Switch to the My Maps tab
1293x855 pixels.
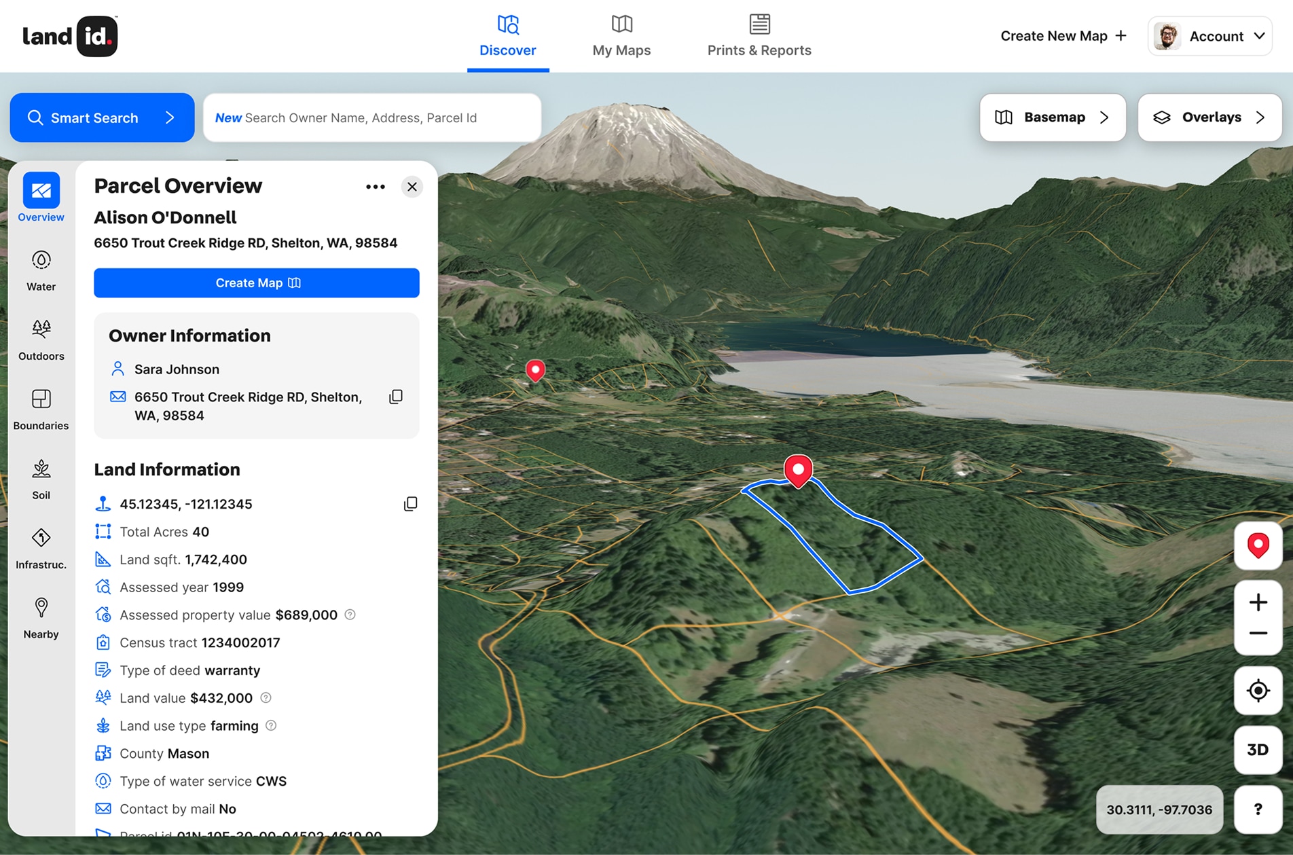621,36
